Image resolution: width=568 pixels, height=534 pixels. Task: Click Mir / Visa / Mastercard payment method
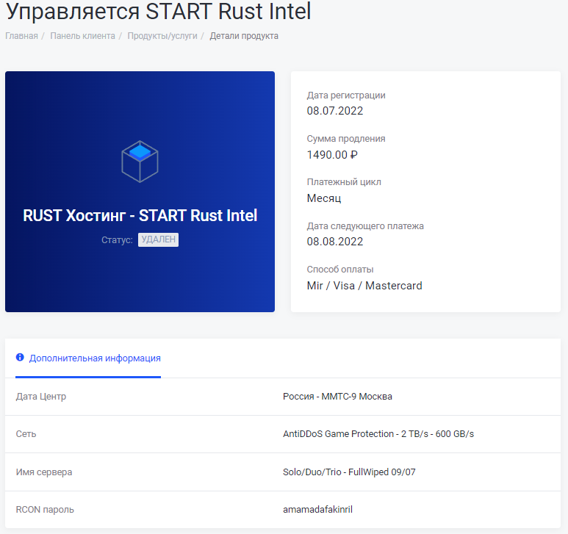coord(364,285)
